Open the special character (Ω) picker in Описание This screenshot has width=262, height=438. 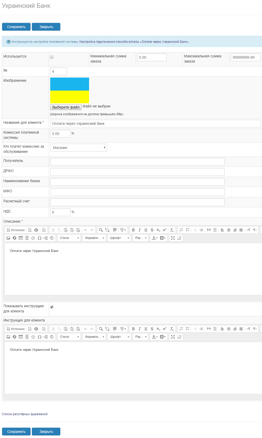[x=39, y=238]
